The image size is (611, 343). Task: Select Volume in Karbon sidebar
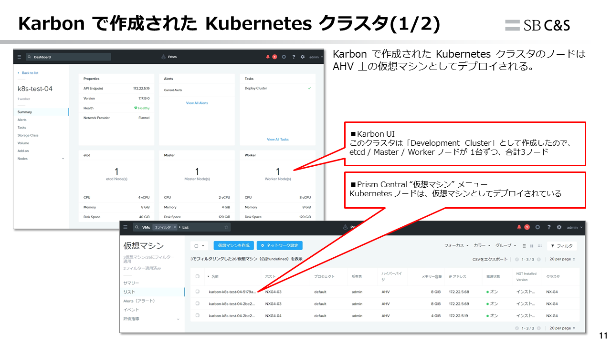[x=23, y=143]
